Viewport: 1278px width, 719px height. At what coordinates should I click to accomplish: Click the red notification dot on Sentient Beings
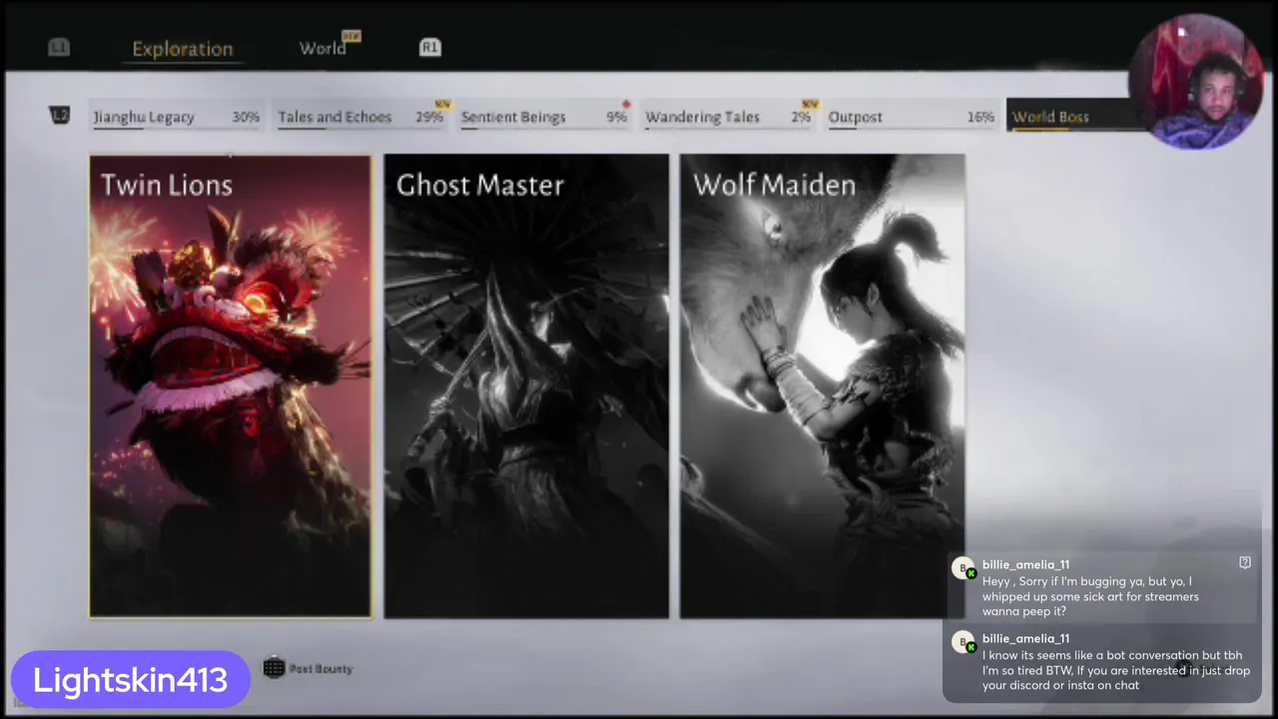click(x=626, y=104)
